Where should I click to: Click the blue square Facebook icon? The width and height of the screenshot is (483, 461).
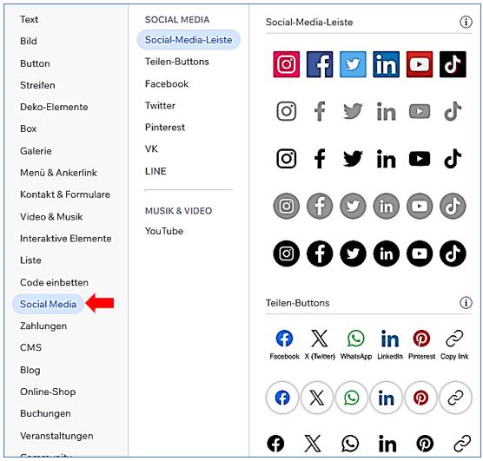click(320, 64)
